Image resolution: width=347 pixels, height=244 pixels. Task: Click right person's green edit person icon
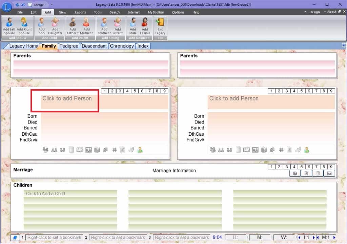coord(307,150)
